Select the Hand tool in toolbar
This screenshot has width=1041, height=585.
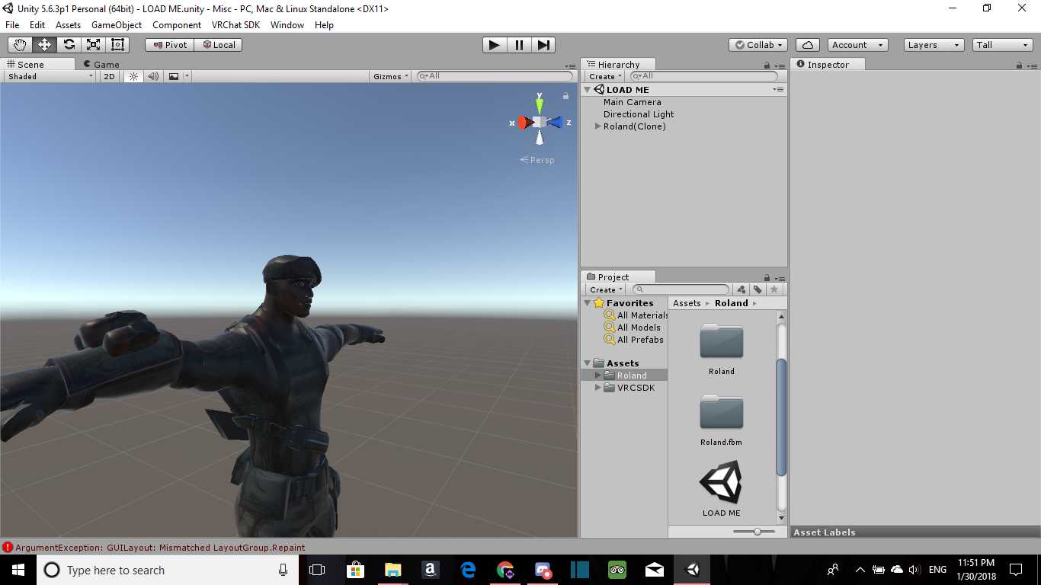(x=20, y=45)
